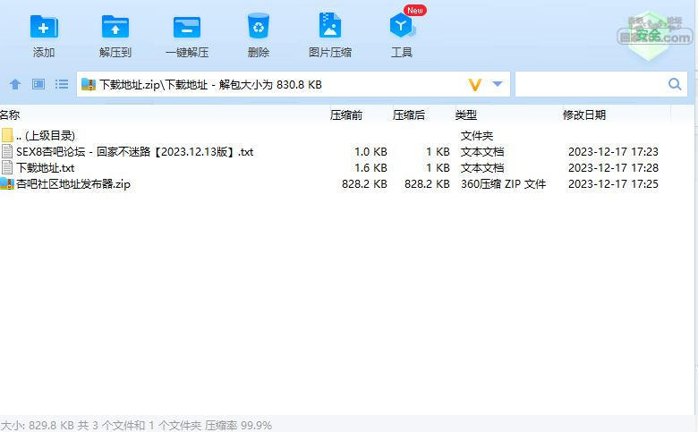This screenshot has height=432, width=698.
Task: Click the 360压缩 ZIP 文件 type cell
Action: tap(503, 183)
